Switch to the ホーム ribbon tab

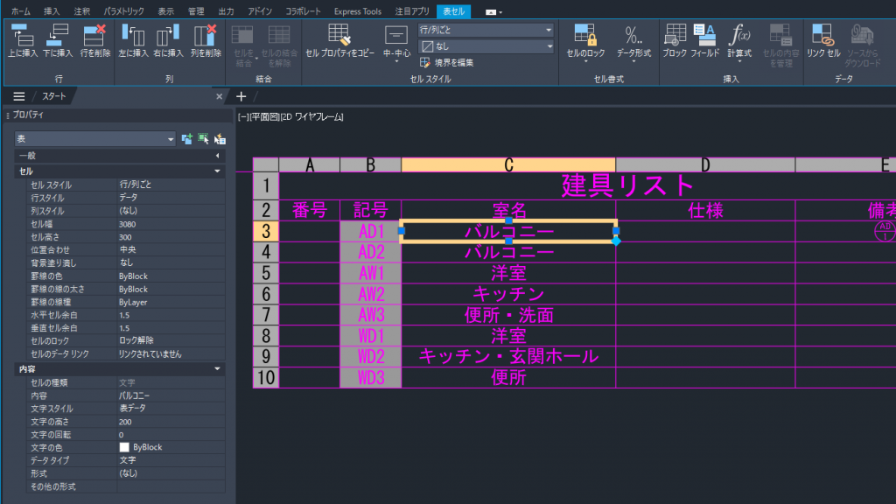20,10
